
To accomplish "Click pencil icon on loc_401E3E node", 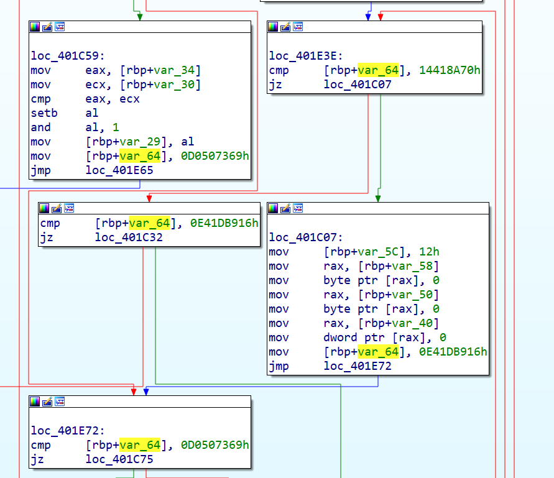I will click(286, 27).
